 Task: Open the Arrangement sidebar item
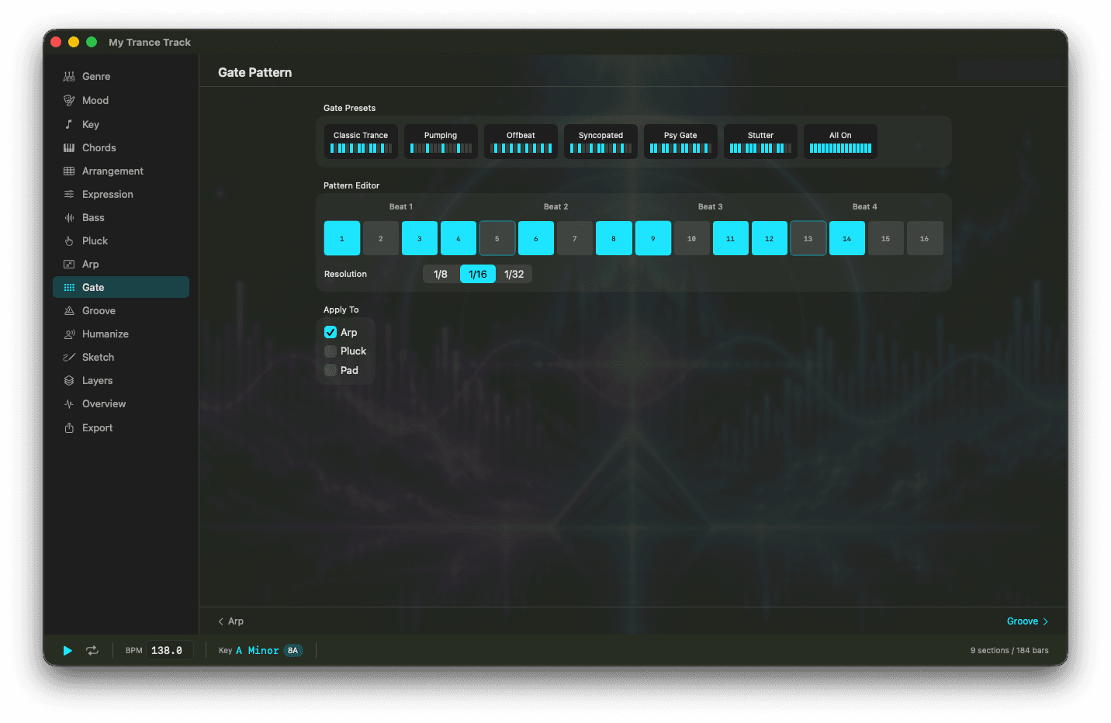121,171
